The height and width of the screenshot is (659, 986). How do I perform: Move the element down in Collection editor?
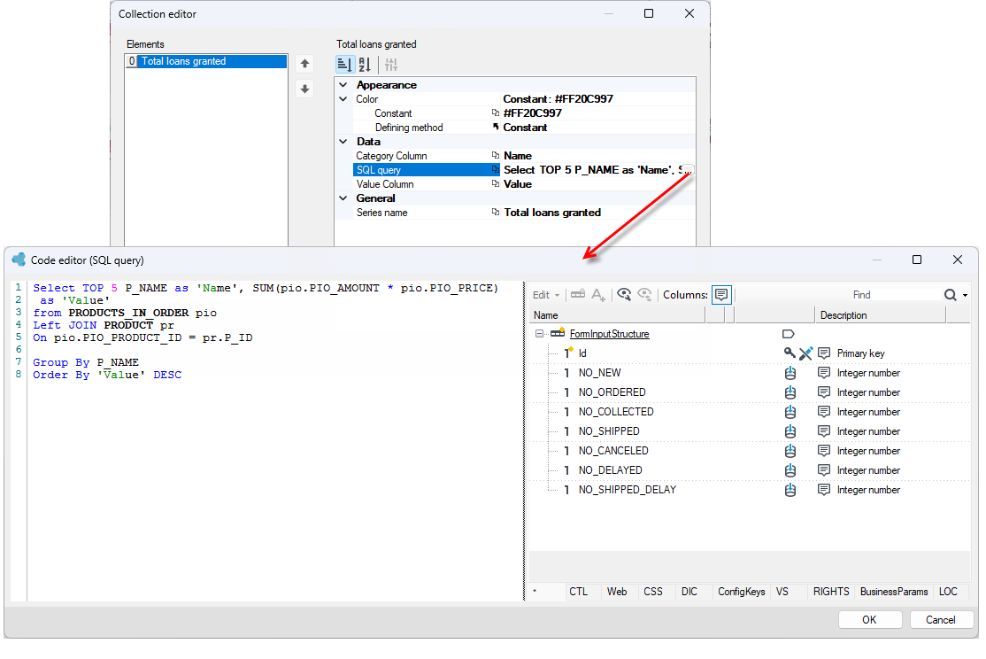[305, 89]
